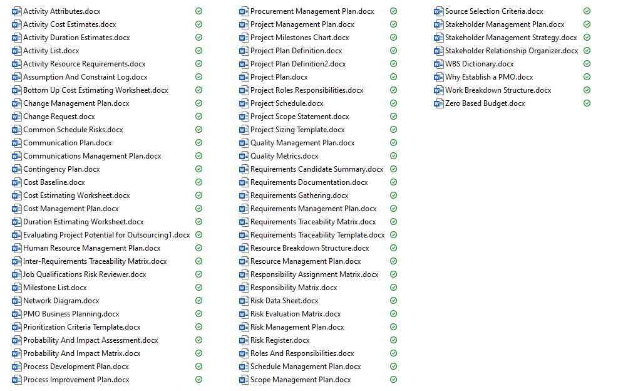Click the Word icon for Project Schedule.docx
Viewport: 638px width, 391px height.
244,103
